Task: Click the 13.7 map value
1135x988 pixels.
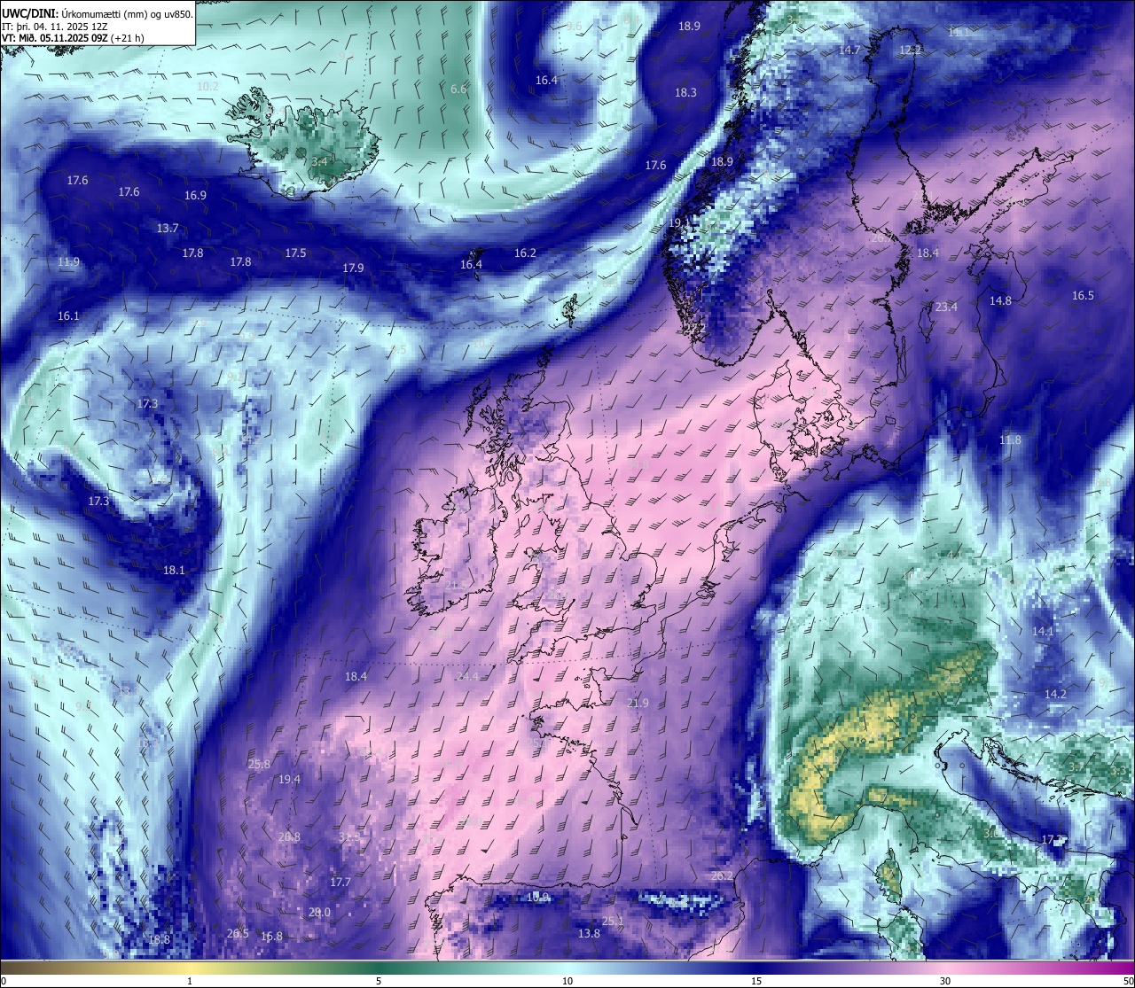Action: click(168, 228)
